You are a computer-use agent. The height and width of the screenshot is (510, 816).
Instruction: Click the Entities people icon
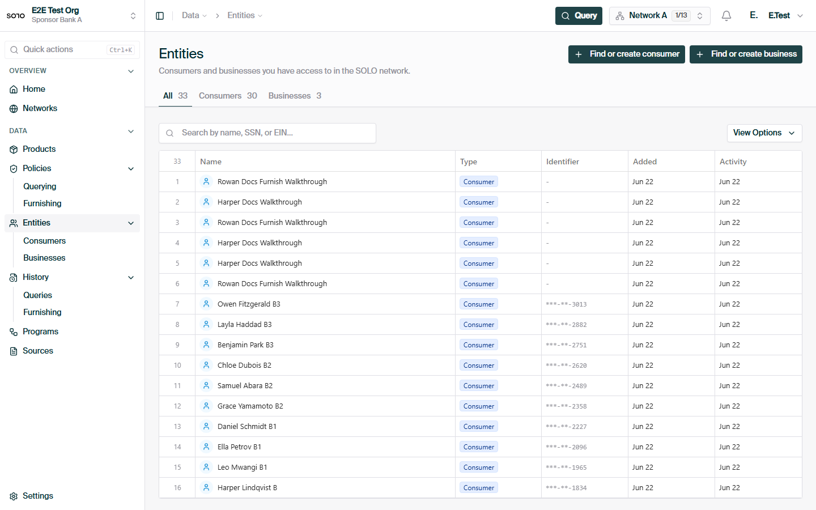tap(14, 223)
